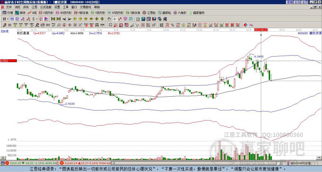The height and width of the screenshot is (172, 322).
Task: Jump to first bar with green arrow
Action: pos(53,19)
